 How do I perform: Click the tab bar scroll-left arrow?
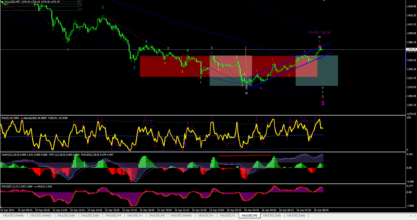coord(410,215)
